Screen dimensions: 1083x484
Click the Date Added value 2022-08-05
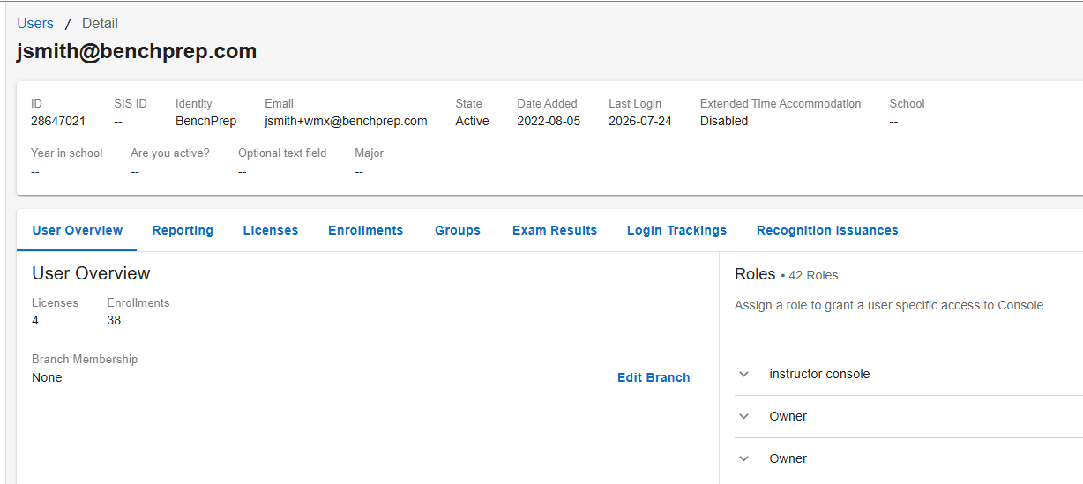click(549, 121)
